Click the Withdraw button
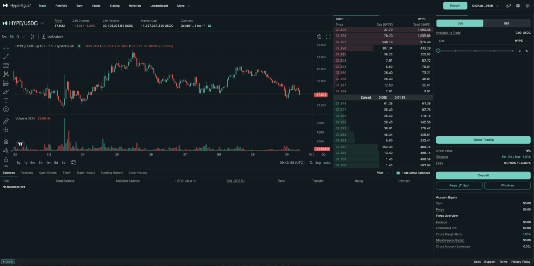Viewport: 534px width, 266px height. point(507,186)
